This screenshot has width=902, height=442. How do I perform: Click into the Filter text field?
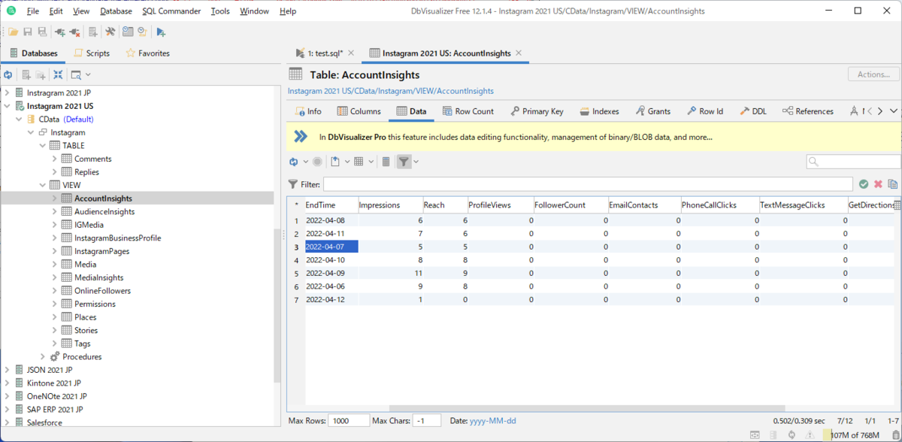(x=588, y=184)
